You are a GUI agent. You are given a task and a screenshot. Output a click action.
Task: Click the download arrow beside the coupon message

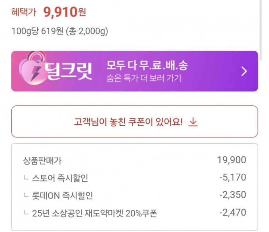pyautogui.click(x=193, y=122)
